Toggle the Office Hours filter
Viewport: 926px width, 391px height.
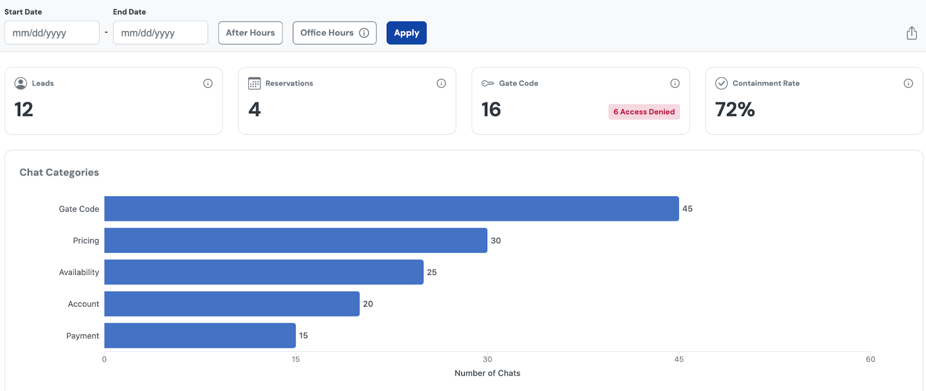pyautogui.click(x=326, y=33)
